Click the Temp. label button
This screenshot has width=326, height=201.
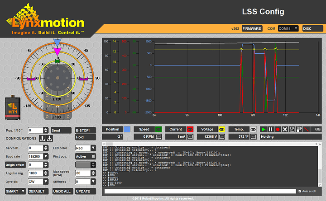(x=239, y=130)
